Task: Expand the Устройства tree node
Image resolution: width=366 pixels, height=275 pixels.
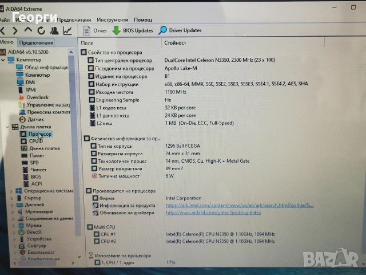Action: click(x=14, y=239)
